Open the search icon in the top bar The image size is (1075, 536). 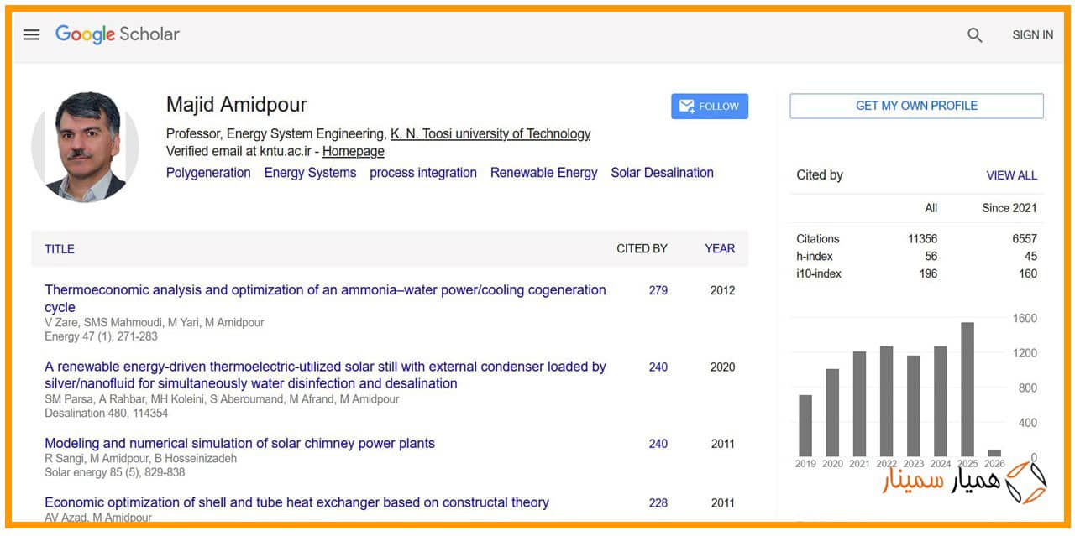point(974,35)
